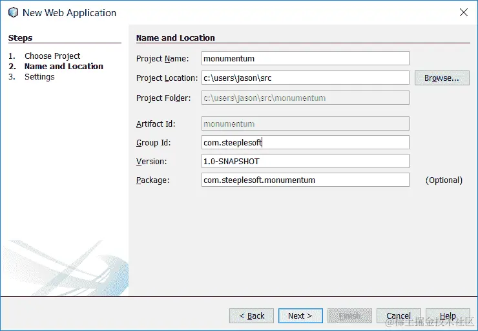Click the Artifact Id: label
This screenshot has width=478, height=331.
pyautogui.click(x=156, y=124)
